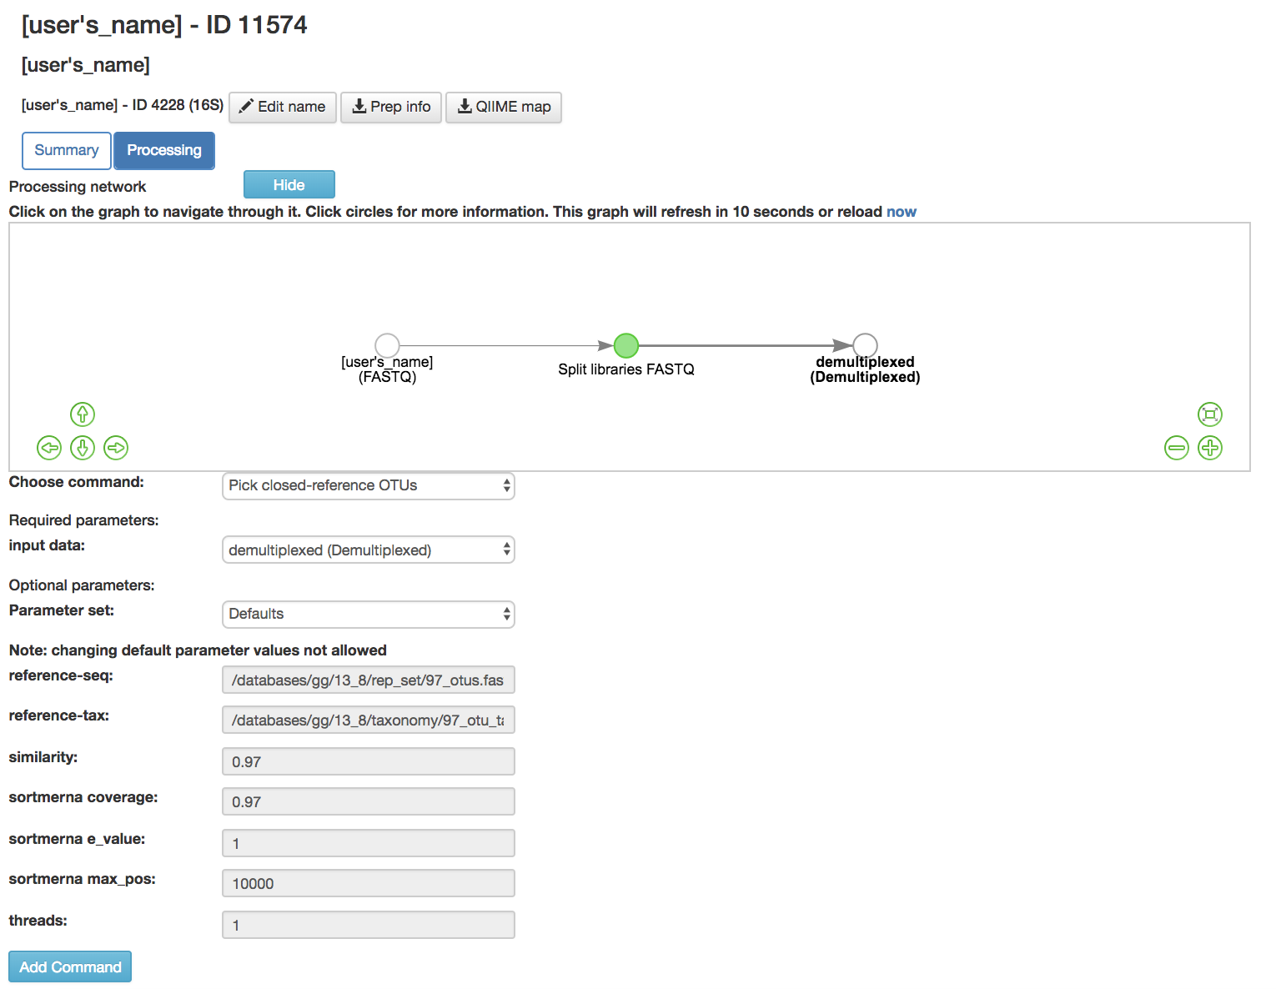The width and height of the screenshot is (1276, 989).
Task: Select the green Split libraries FASTQ node
Action: point(625,345)
